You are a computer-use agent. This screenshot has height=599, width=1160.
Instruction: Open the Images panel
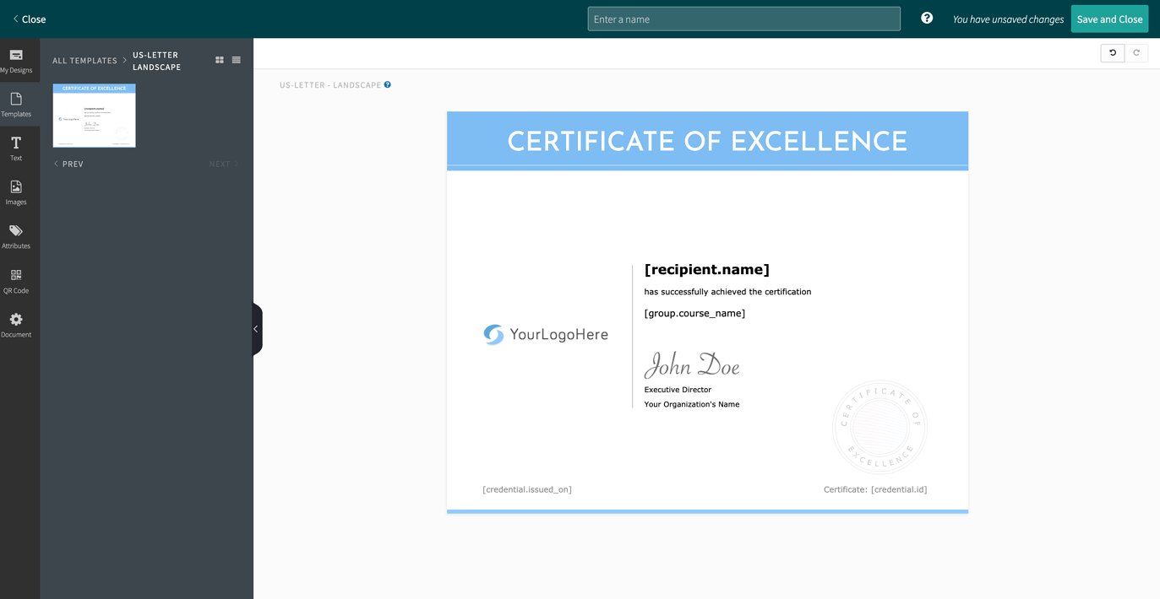pyautogui.click(x=16, y=192)
